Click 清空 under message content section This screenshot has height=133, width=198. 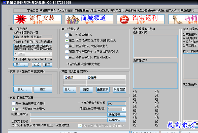47,64
